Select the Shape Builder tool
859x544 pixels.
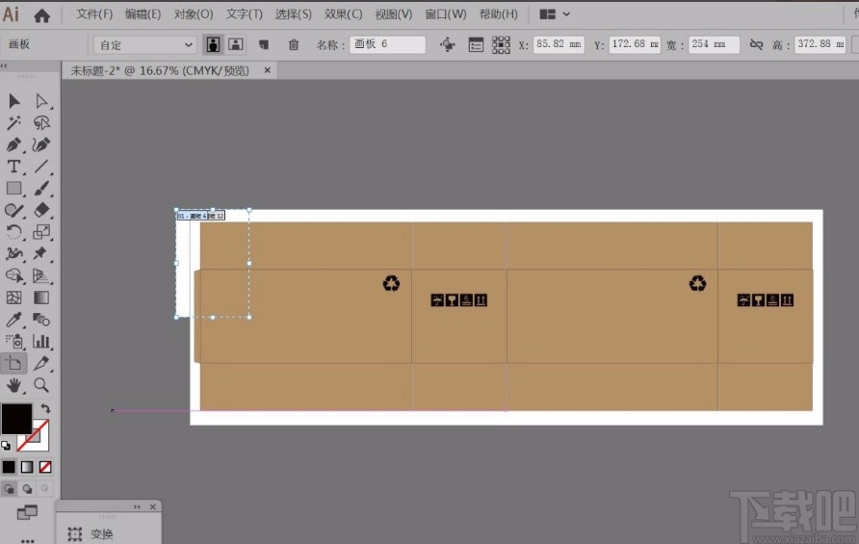14,275
